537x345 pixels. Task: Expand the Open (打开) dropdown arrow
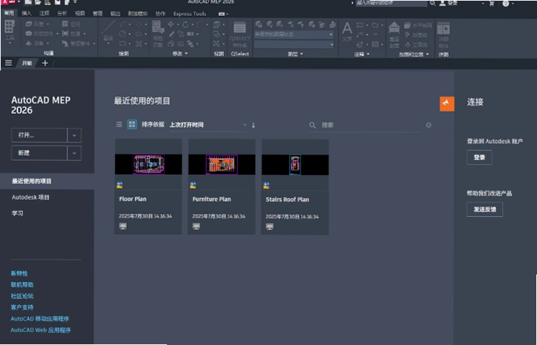tap(74, 135)
